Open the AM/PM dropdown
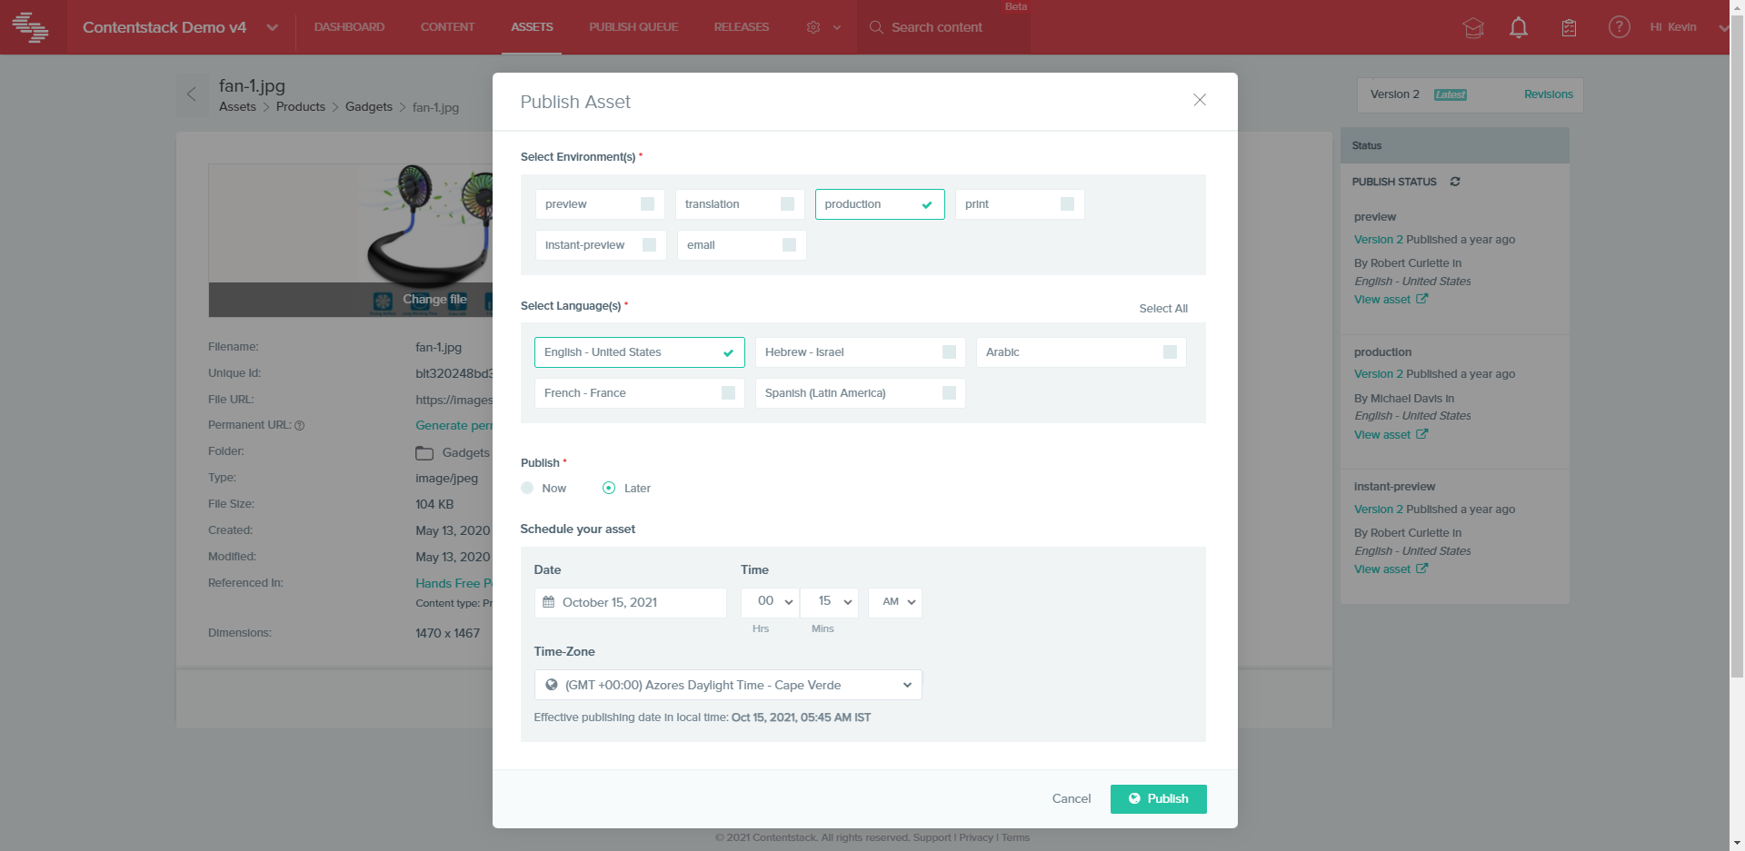1745x851 pixels. pos(895,602)
